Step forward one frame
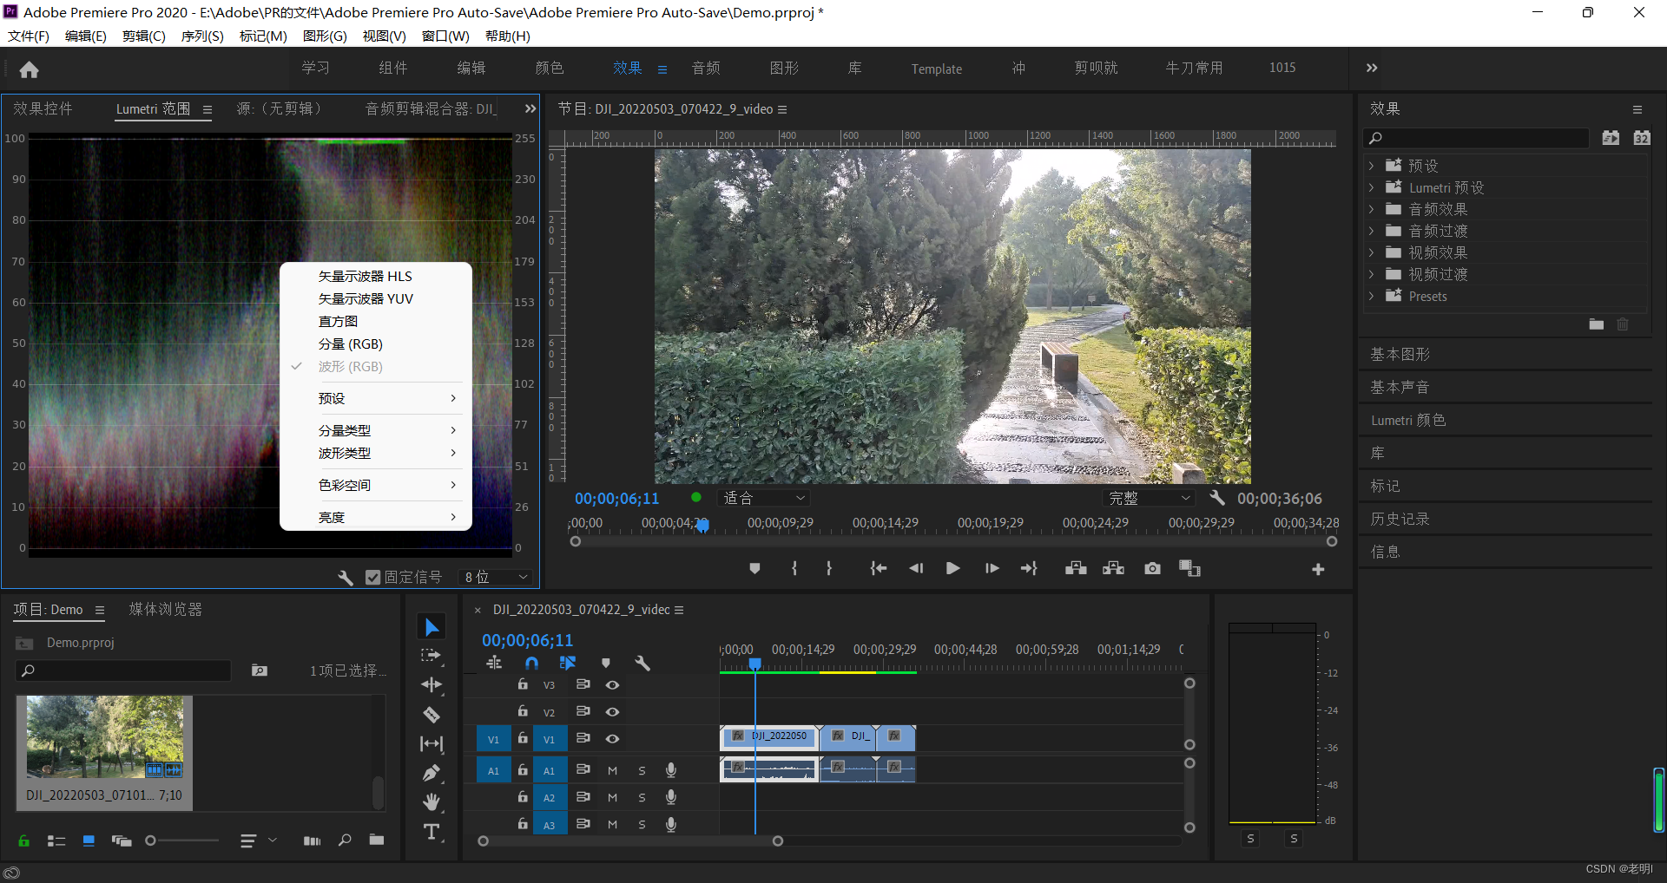 (x=992, y=568)
